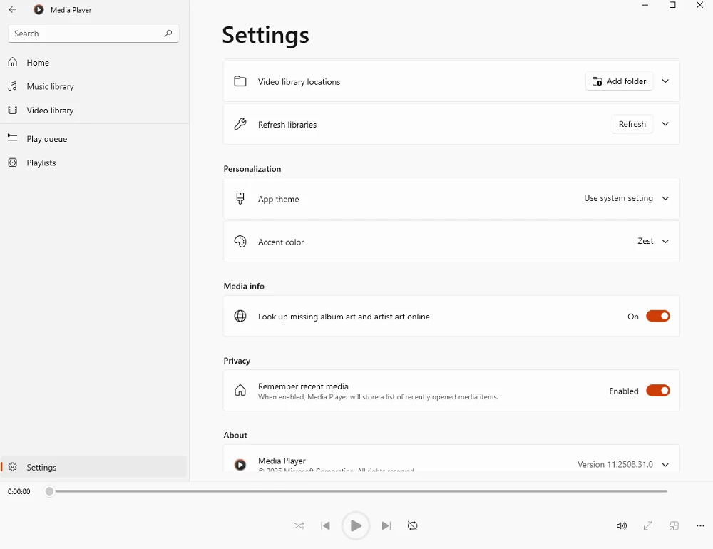This screenshot has height=549, width=713.
Task: Turn off album art online lookup toggle
Action: tap(657, 317)
